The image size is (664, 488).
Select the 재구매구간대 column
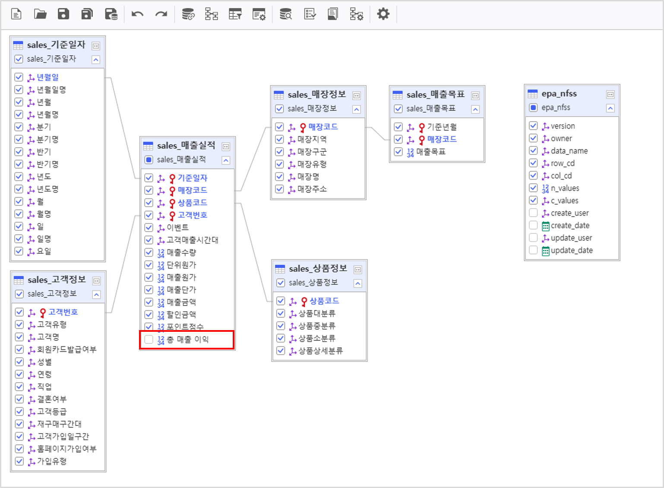click(x=60, y=424)
